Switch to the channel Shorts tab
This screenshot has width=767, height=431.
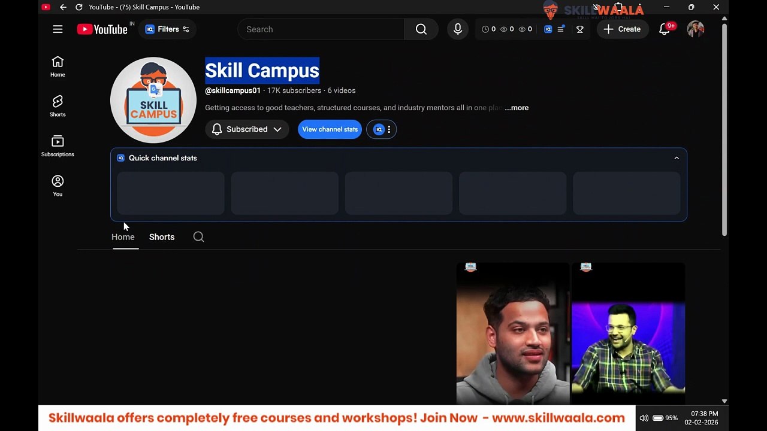click(x=162, y=237)
